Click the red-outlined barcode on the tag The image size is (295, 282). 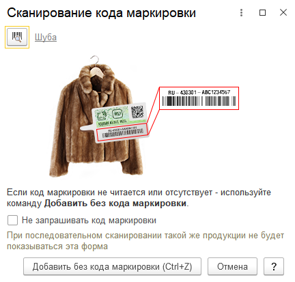(122, 132)
